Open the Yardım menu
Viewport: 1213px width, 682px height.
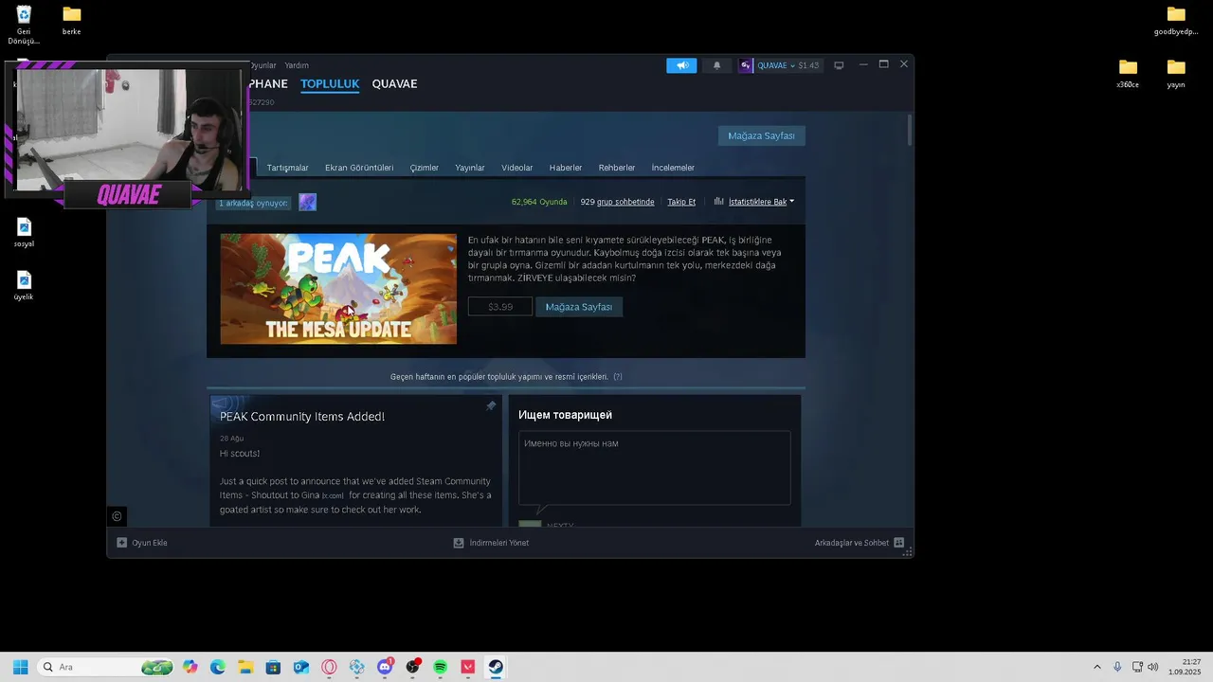point(297,65)
